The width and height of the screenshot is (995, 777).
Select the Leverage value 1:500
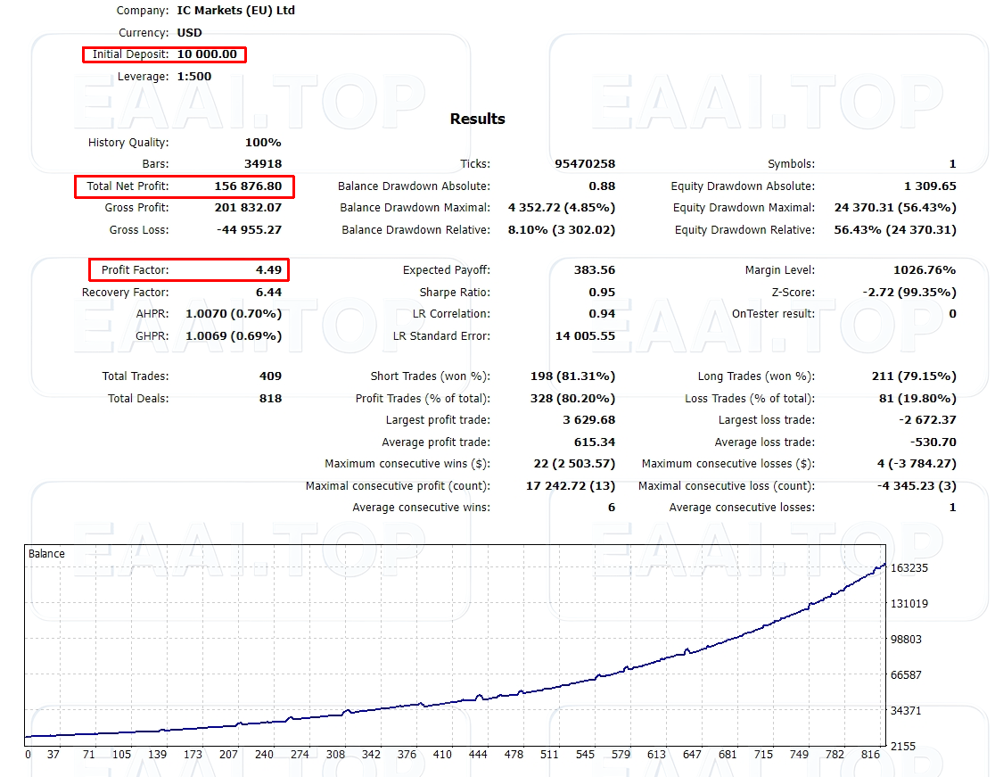(194, 77)
